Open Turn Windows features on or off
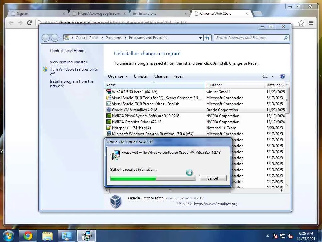The height and width of the screenshot is (242, 322). (x=74, y=72)
